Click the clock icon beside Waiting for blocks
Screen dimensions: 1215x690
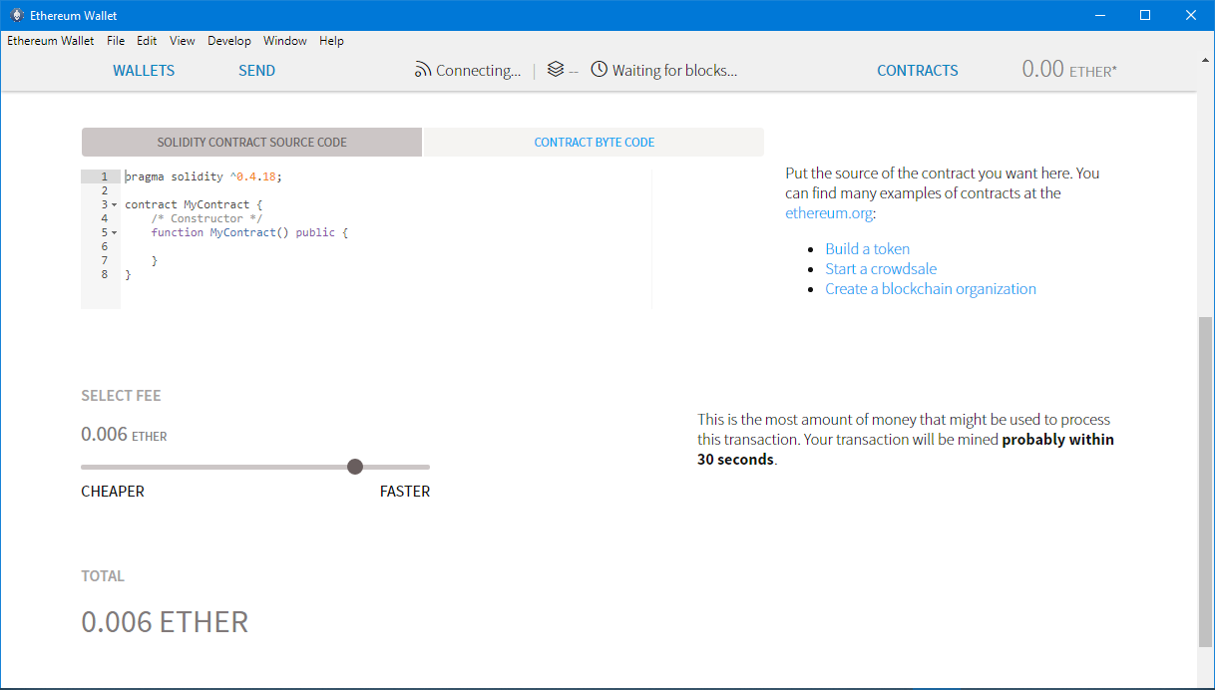pyautogui.click(x=600, y=70)
